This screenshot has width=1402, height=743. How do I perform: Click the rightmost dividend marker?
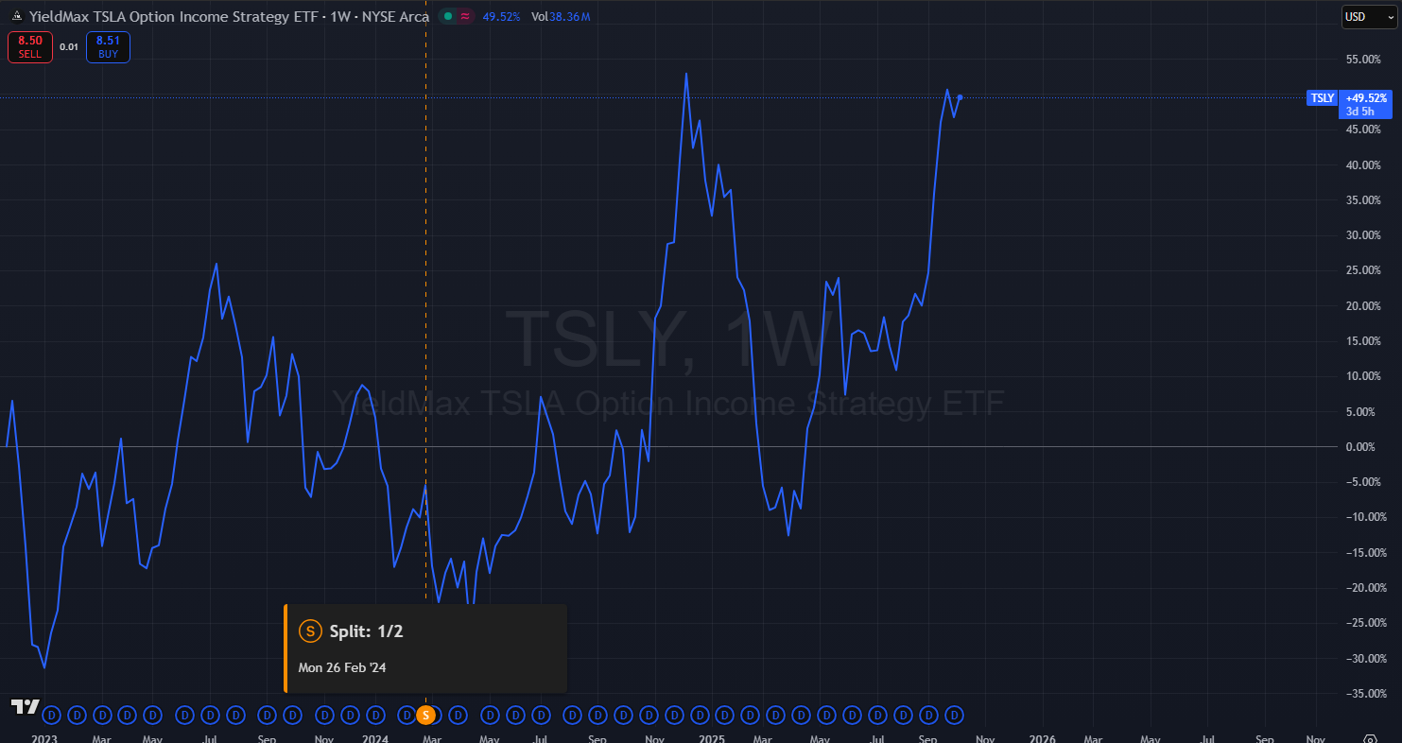(x=955, y=715)
